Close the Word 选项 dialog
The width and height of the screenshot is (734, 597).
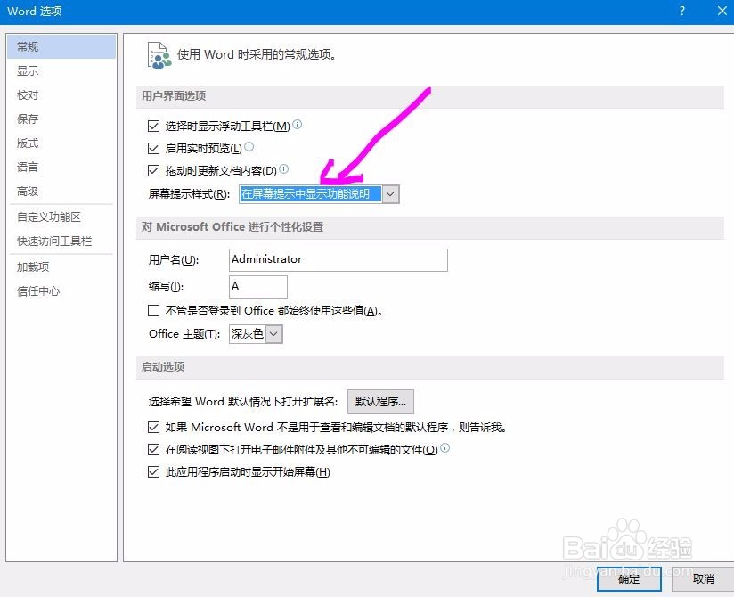point(722,11)
